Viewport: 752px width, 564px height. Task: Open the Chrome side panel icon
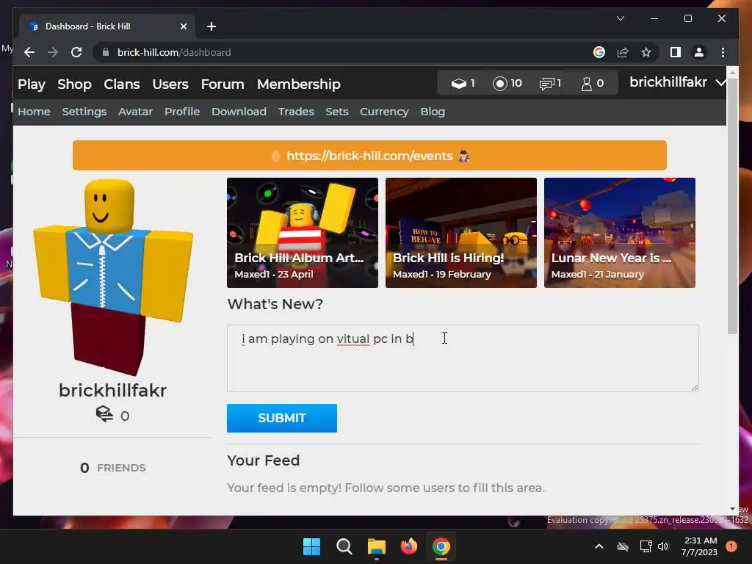676,52
